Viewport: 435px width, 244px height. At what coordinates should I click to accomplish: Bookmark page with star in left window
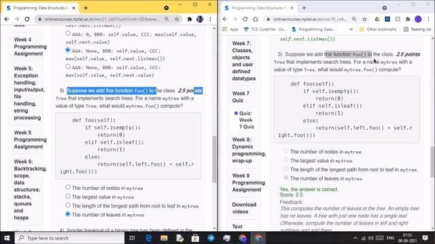coord(177,19)
